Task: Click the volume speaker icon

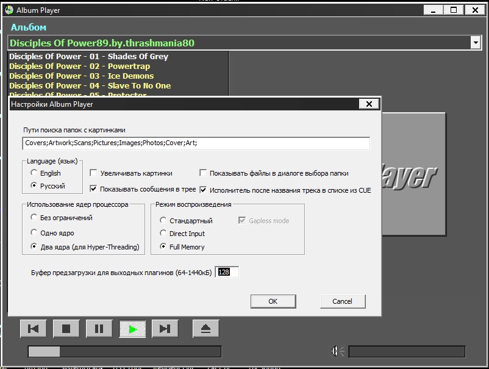Action: [337, 351]
